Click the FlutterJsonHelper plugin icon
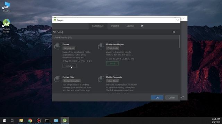Viewport: 222px width, 124px height. point(101,46)
